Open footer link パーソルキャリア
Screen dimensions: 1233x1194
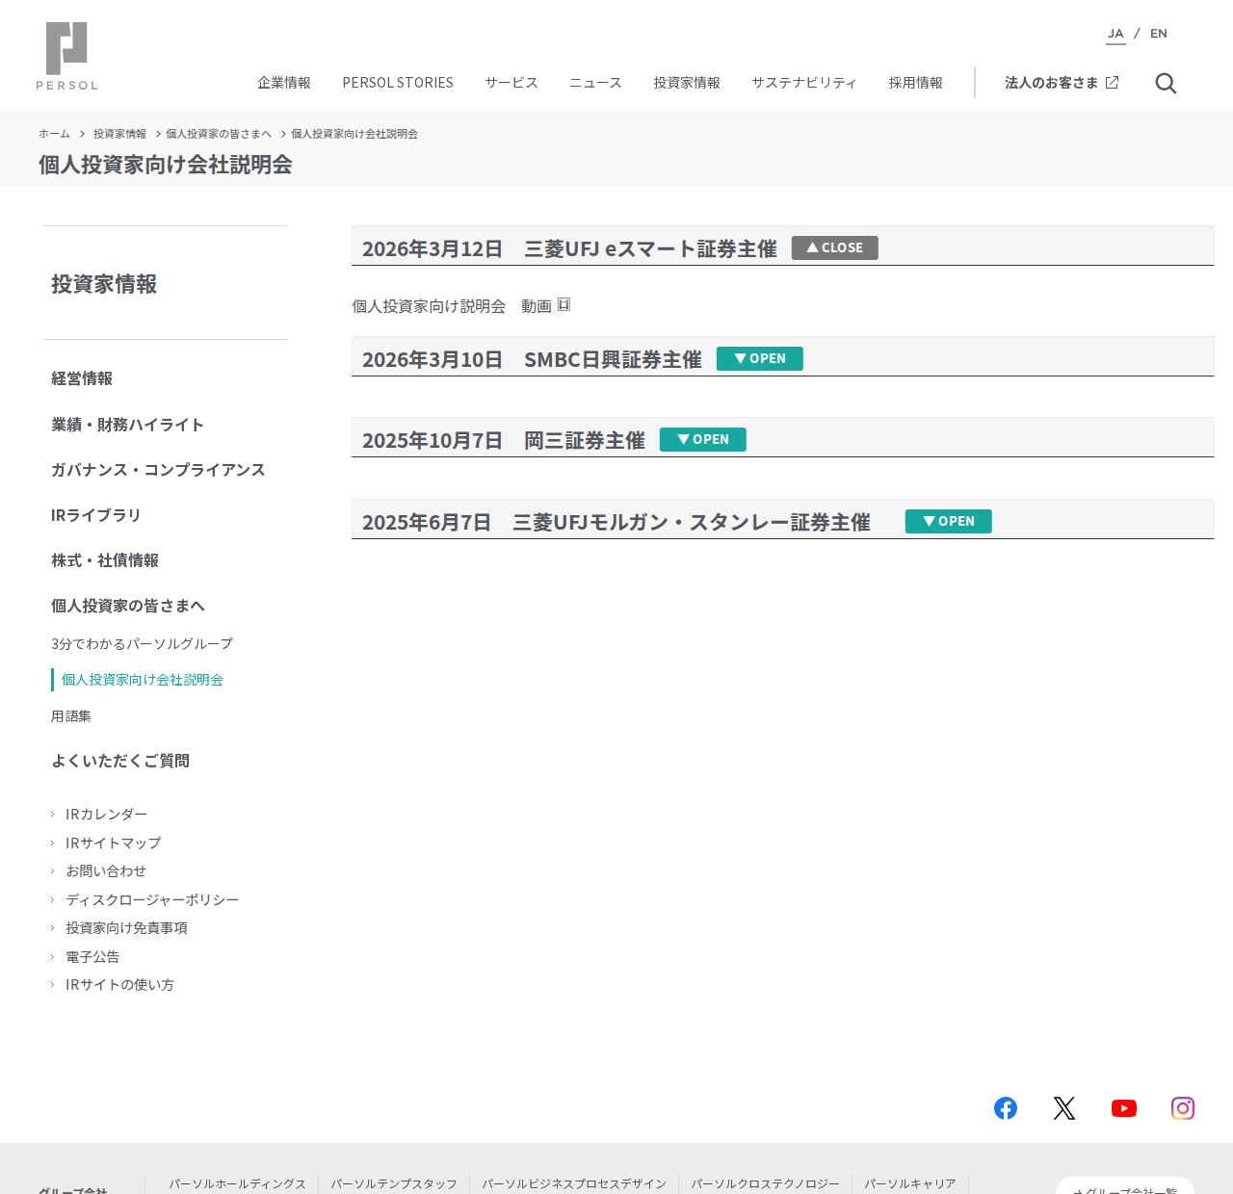tap(910, 1183)
